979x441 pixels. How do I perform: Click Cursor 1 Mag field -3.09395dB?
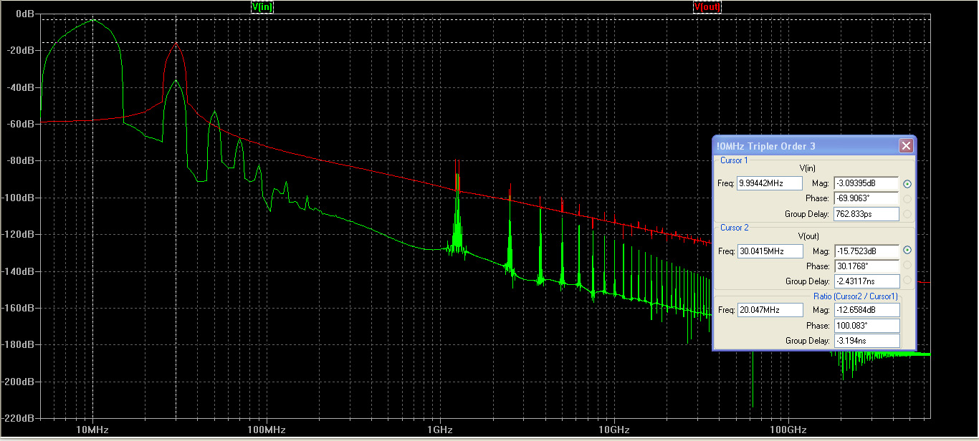click(866, 183)
